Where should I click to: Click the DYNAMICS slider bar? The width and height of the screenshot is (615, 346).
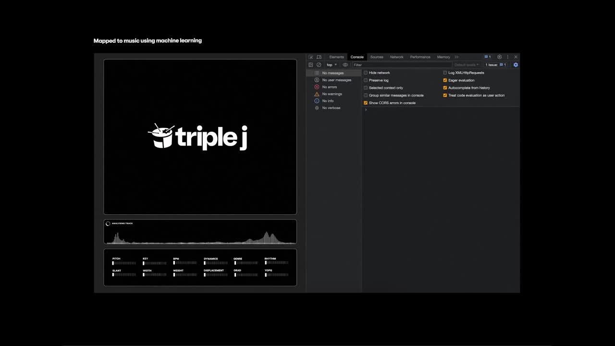(216, 263)
